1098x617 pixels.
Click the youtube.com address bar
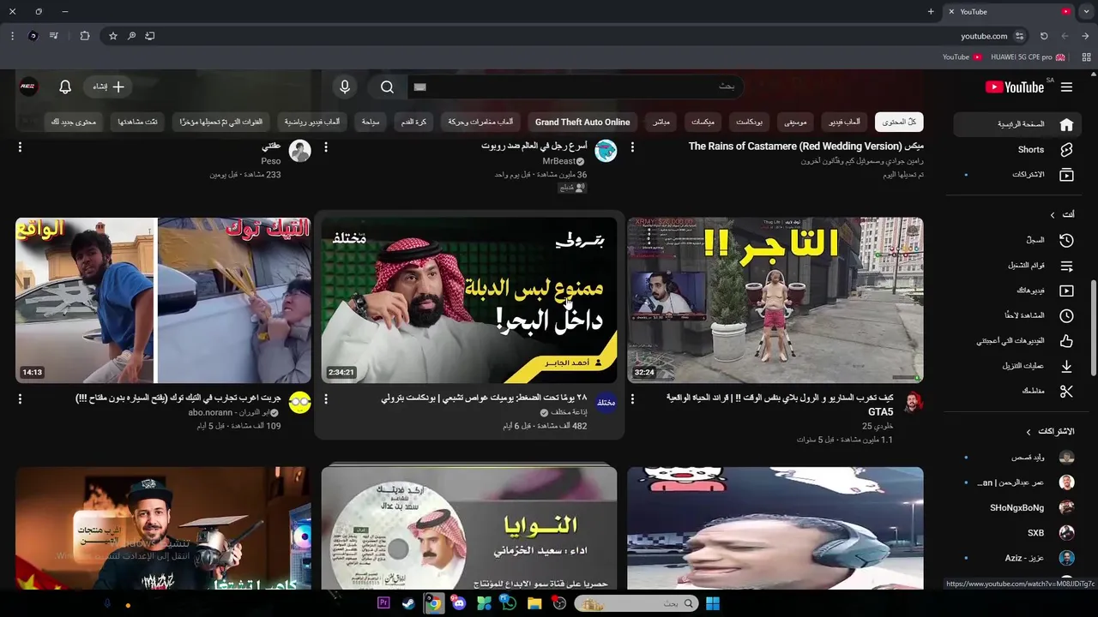coord(984,36)
